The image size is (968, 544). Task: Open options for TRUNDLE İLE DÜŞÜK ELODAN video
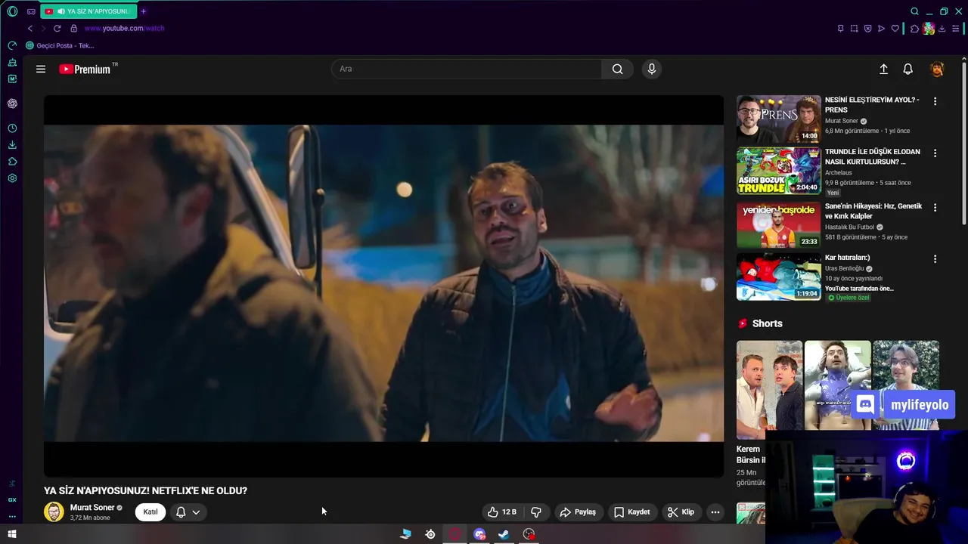935,153
